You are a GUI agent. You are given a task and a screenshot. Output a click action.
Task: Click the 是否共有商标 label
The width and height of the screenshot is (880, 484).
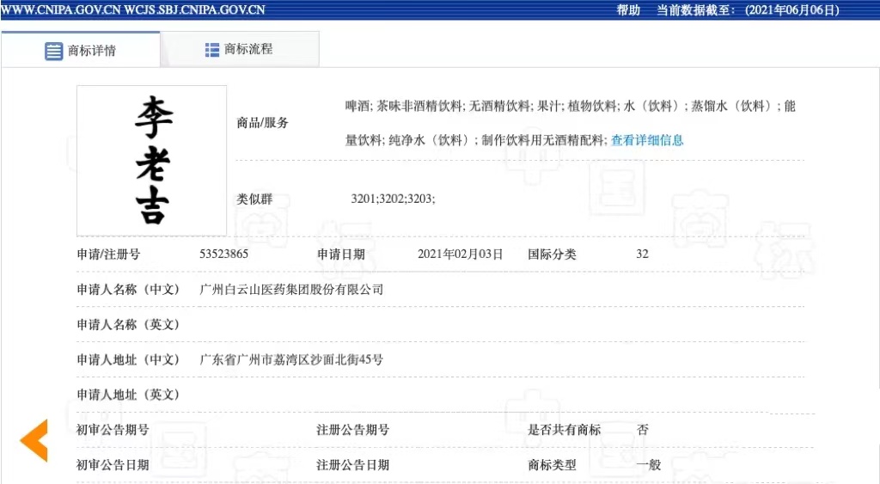click(x=564, y=430)
